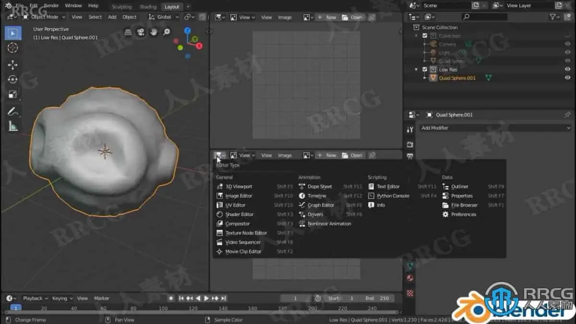Open Preferences from Editor Type menu
This screenshot has height=324, width=576.
pos(463,214)
